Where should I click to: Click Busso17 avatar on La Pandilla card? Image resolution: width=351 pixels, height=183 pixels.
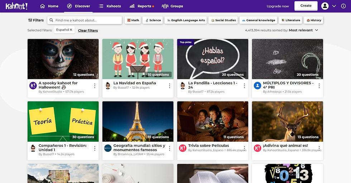tap(183, 86)
